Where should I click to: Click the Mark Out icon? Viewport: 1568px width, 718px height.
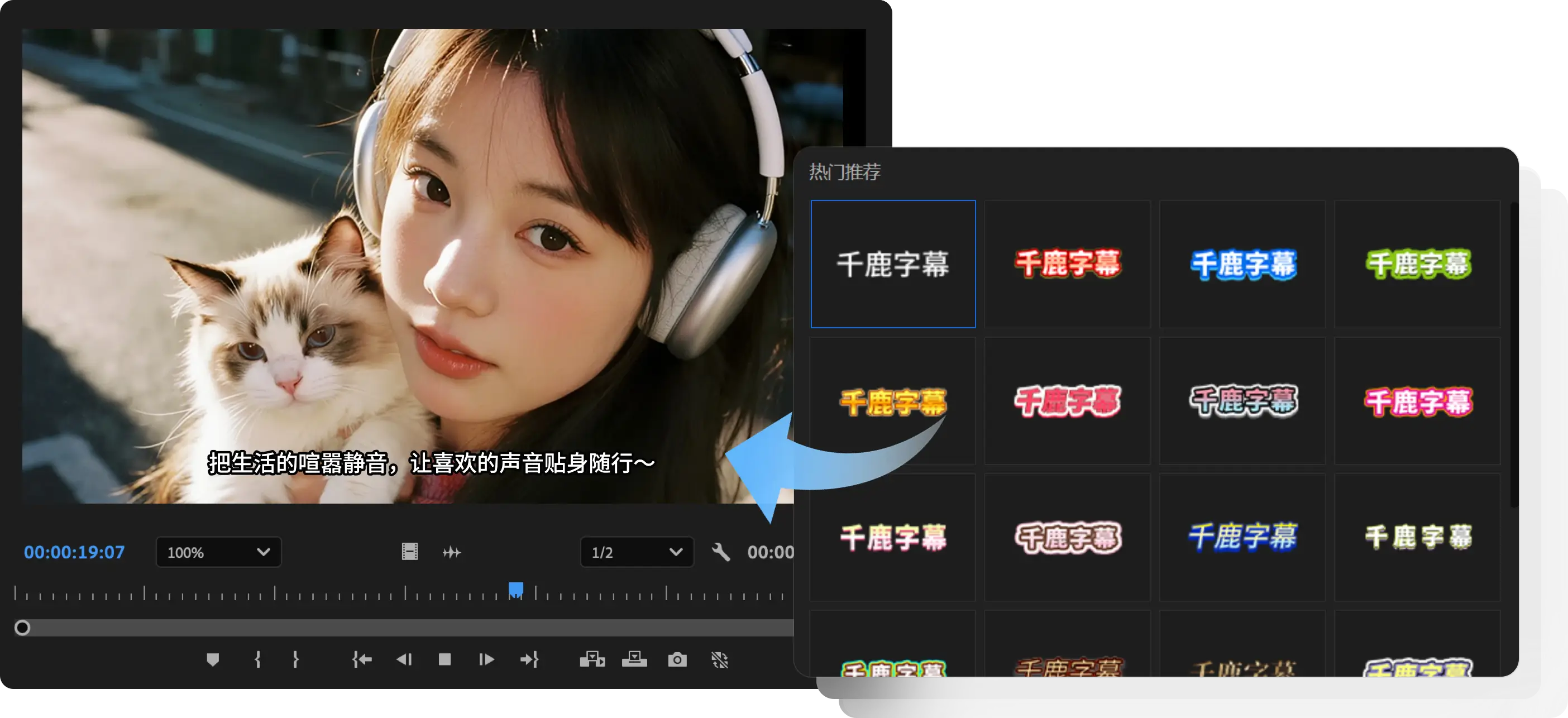point(297,659)
